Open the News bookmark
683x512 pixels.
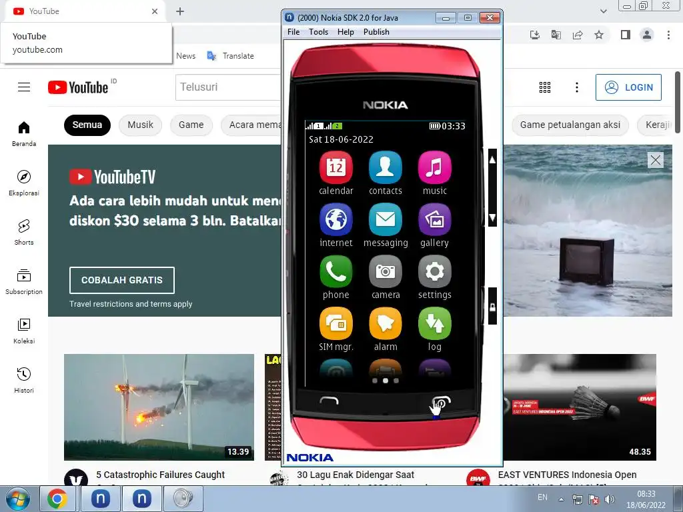(x=185, y=56)
